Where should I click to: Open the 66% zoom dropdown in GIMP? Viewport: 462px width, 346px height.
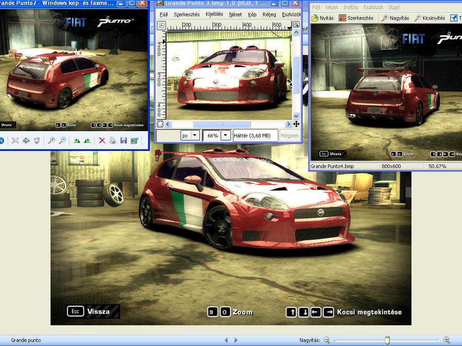pyautogui.click(x=226, y=136)
